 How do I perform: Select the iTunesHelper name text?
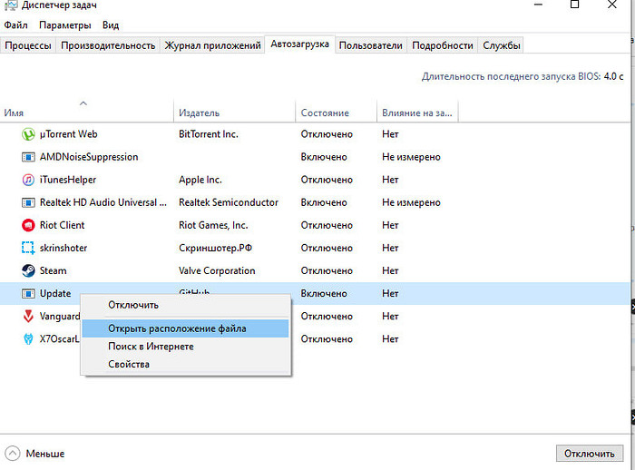pos(68,180)
